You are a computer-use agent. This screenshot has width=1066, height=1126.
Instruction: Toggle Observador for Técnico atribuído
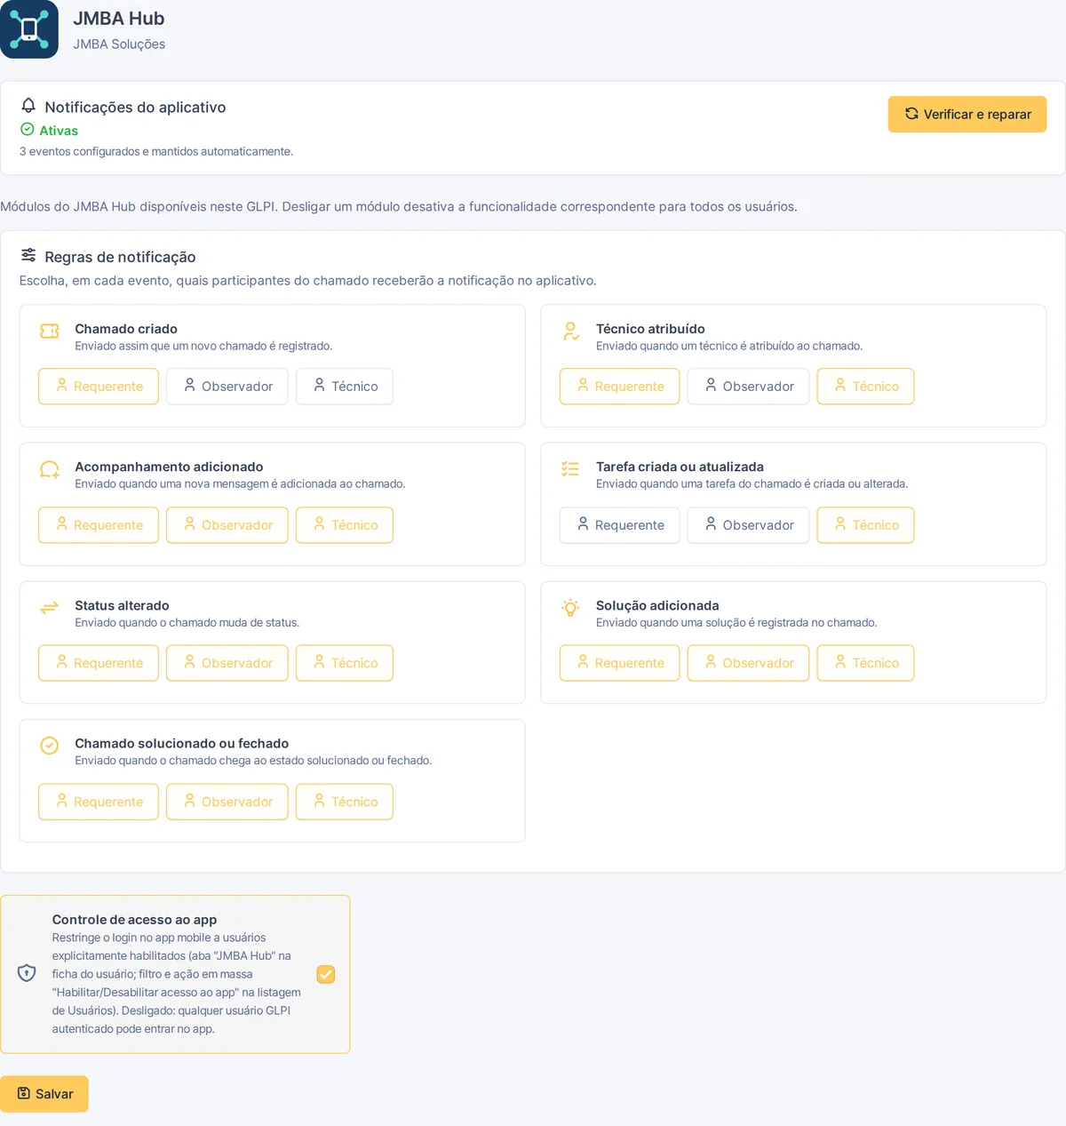[749, 387]
